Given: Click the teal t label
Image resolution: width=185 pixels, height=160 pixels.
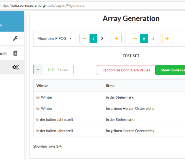Looking at the screenshot, I should [93, 38].
